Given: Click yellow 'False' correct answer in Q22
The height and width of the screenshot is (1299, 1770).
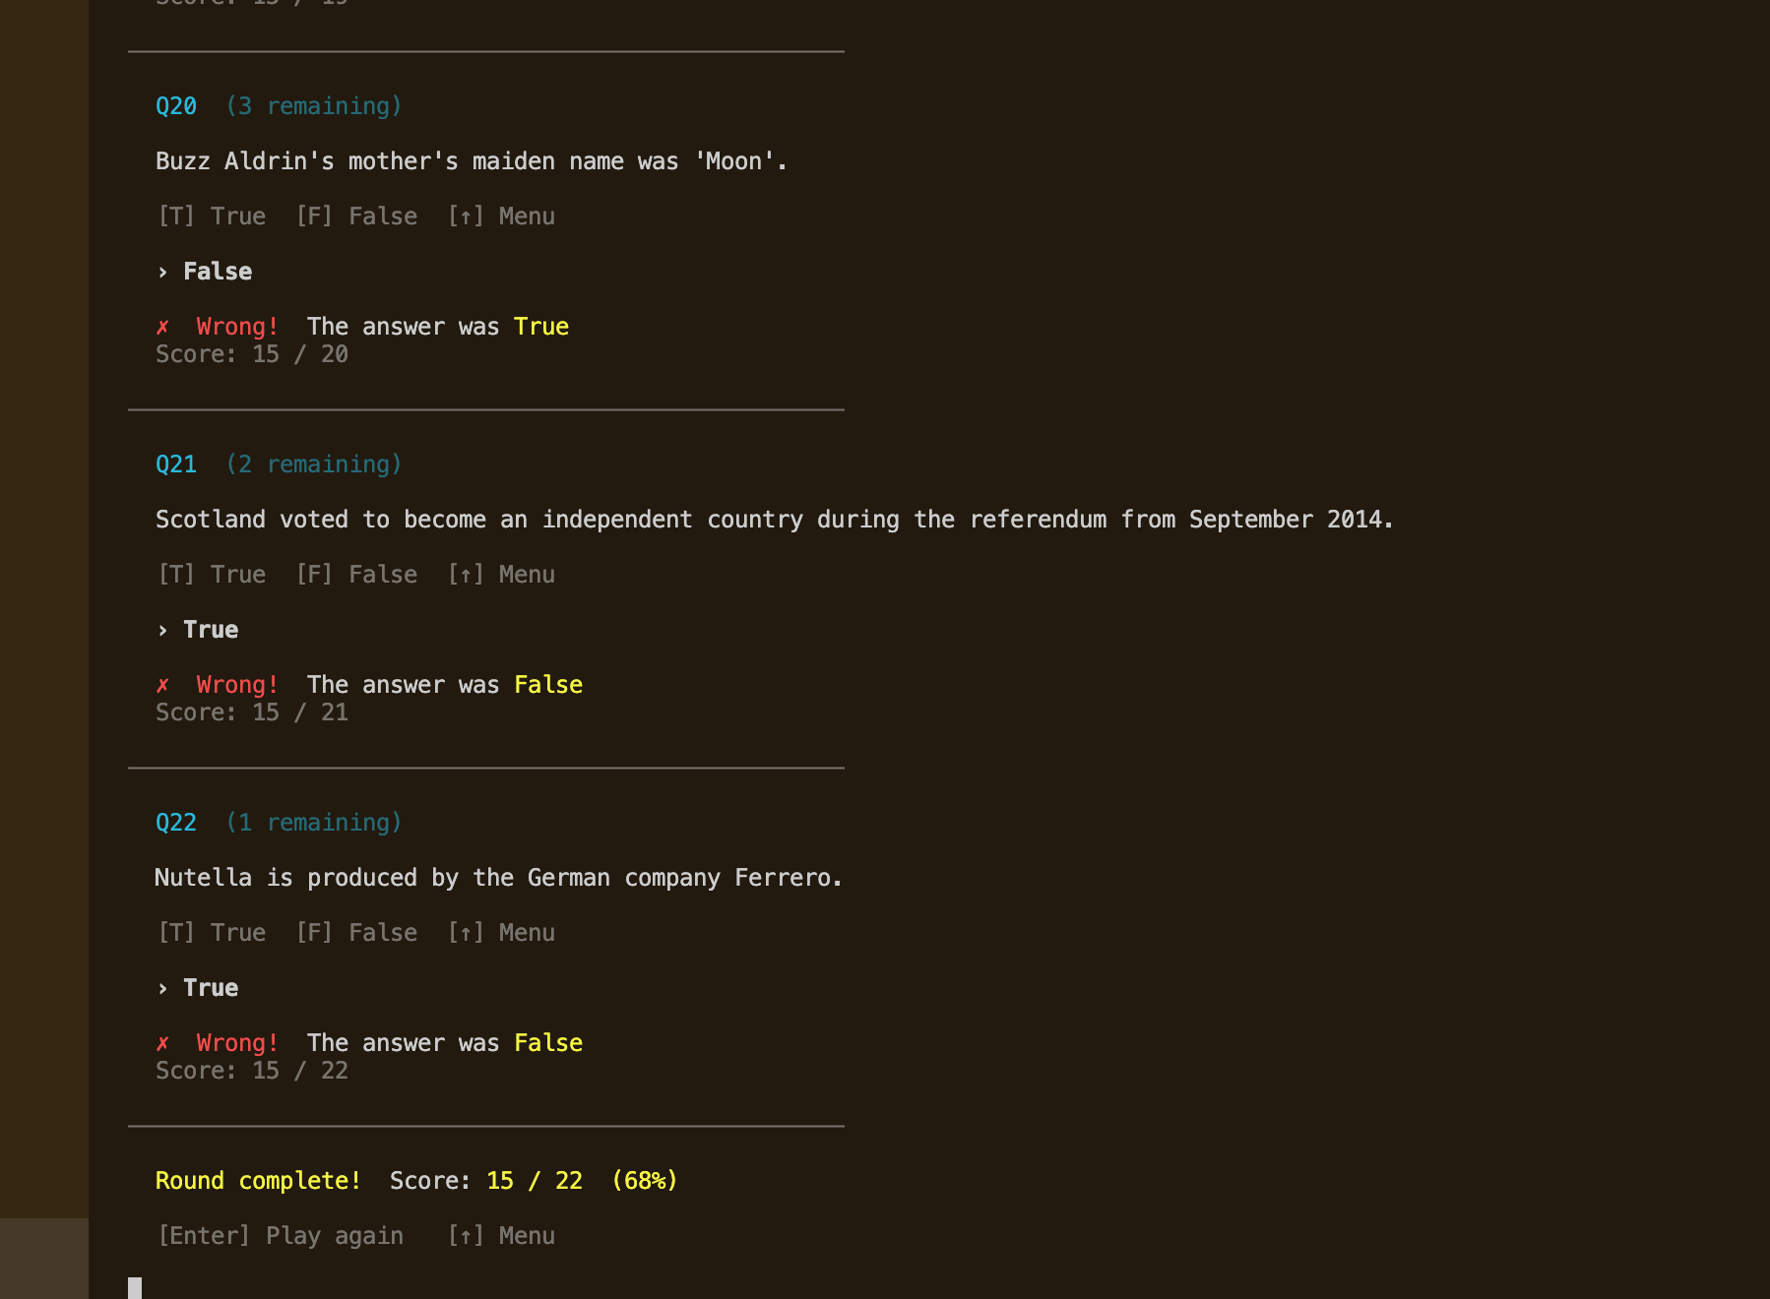Looking at the screenshot, I should (x=548, y=1043).
